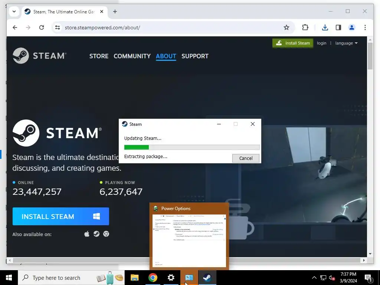380x285 pixels.
Task: Click the green Install Steam header button
Action: point(293,43)
